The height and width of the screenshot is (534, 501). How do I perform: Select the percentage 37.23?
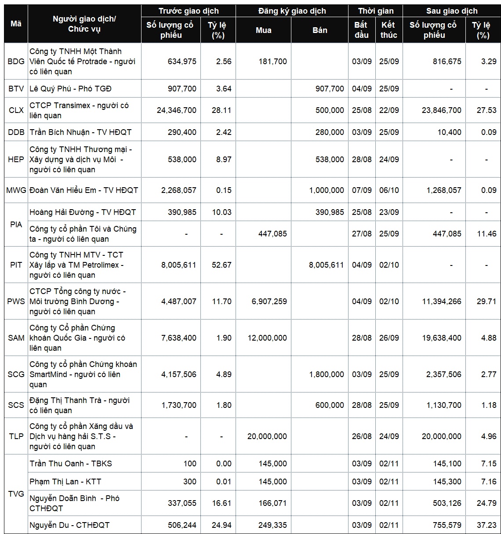tap(486, 525)
